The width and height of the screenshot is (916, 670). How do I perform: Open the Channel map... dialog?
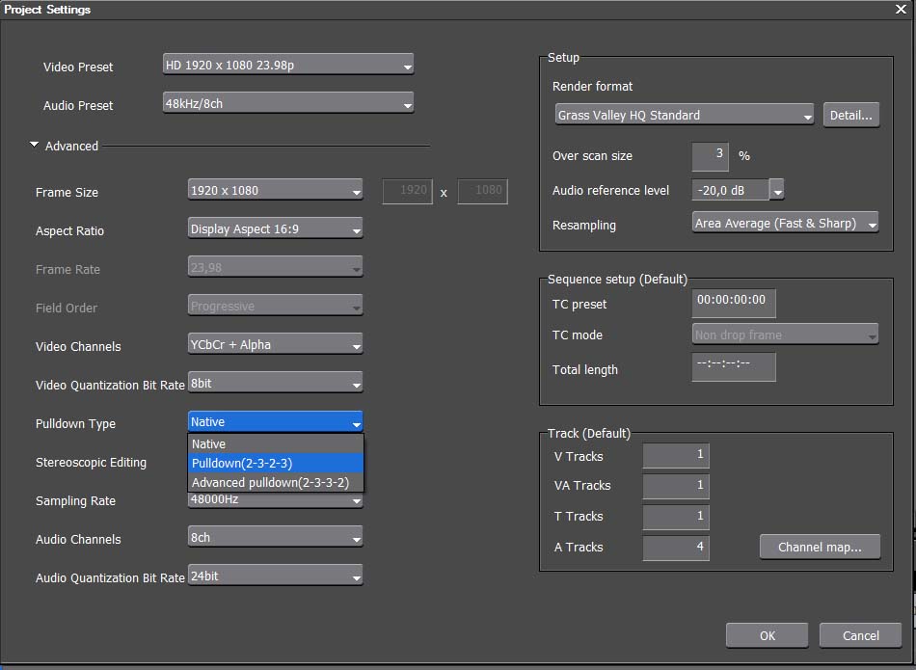point(820,548)
